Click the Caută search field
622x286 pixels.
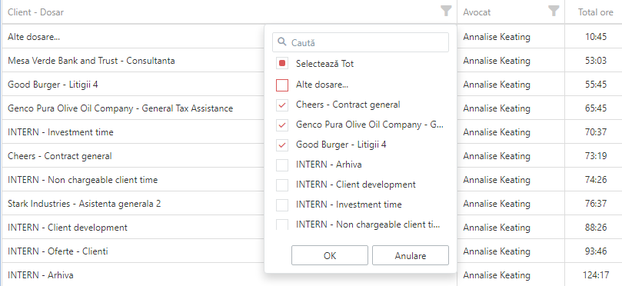[360, 42]
